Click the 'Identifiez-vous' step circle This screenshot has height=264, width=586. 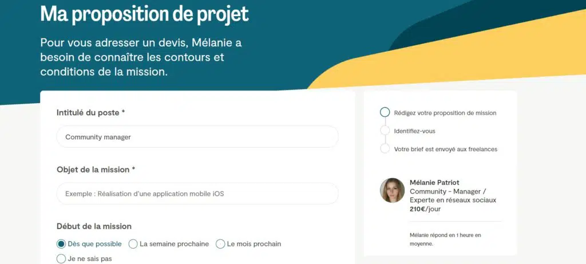[385, 131]
